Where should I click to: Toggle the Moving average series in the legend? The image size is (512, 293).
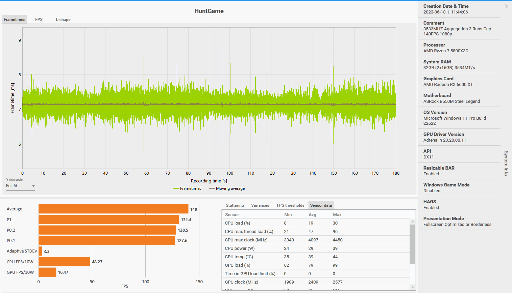tap(227, 188)
